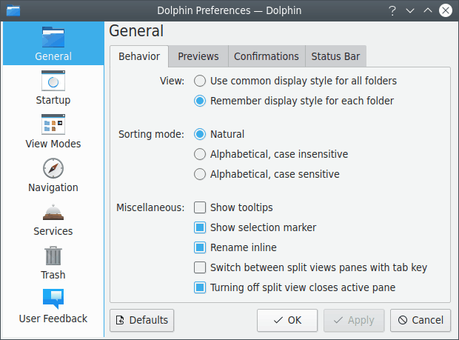Open the Status Bar tab

[336, 56]
